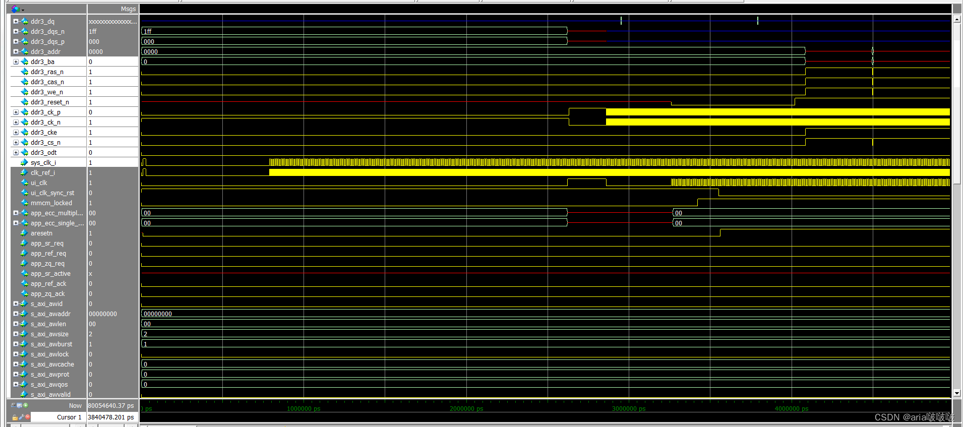
Task: Select the mmcm_locked signal icon
Action: [x=25, y=203]
